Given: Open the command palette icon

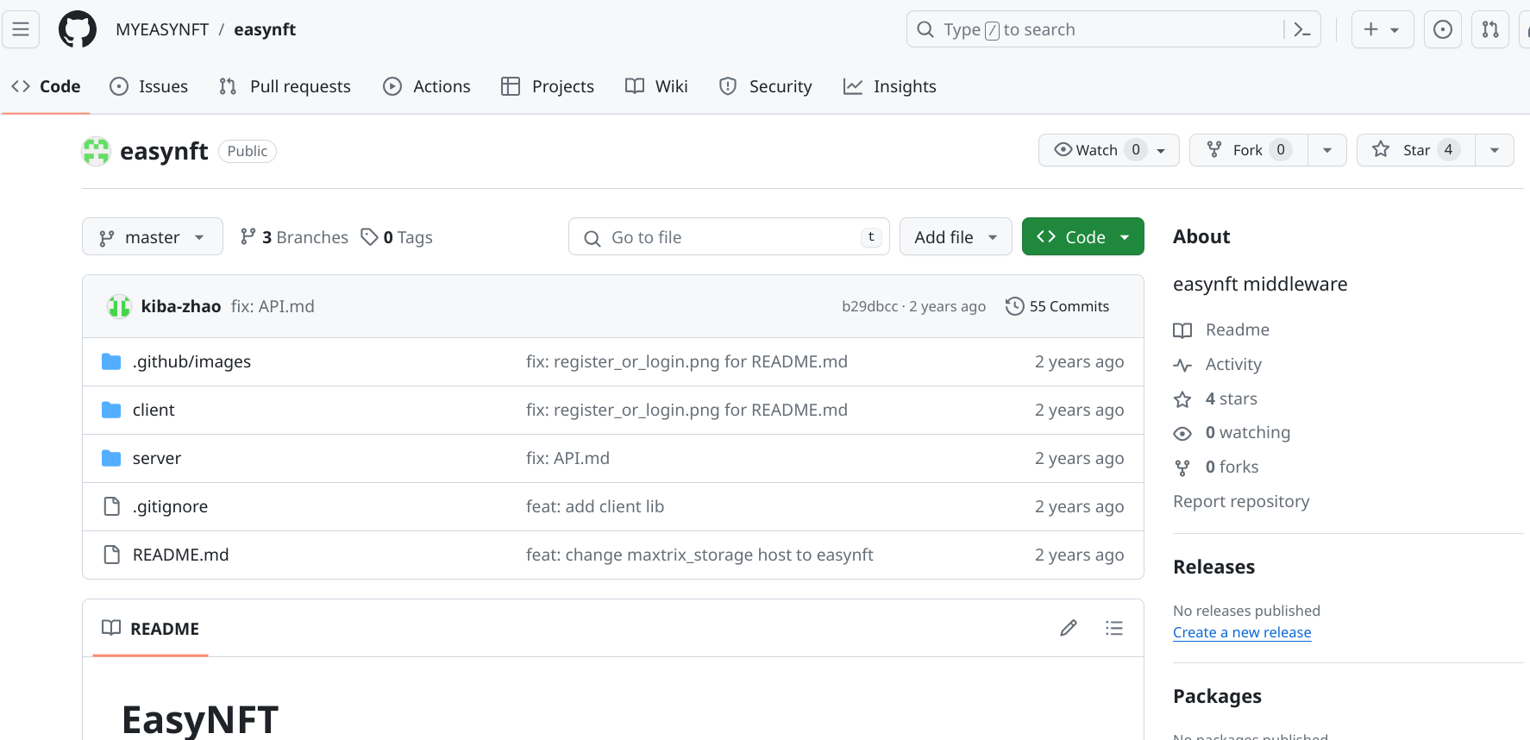Looking at the screenshot, I should point(1302,29).
